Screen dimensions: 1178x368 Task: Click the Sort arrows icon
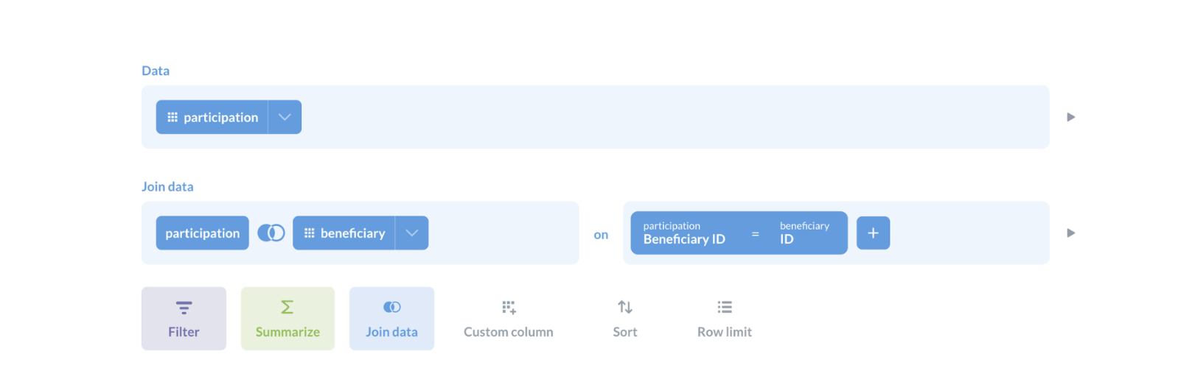coord(625,307)
